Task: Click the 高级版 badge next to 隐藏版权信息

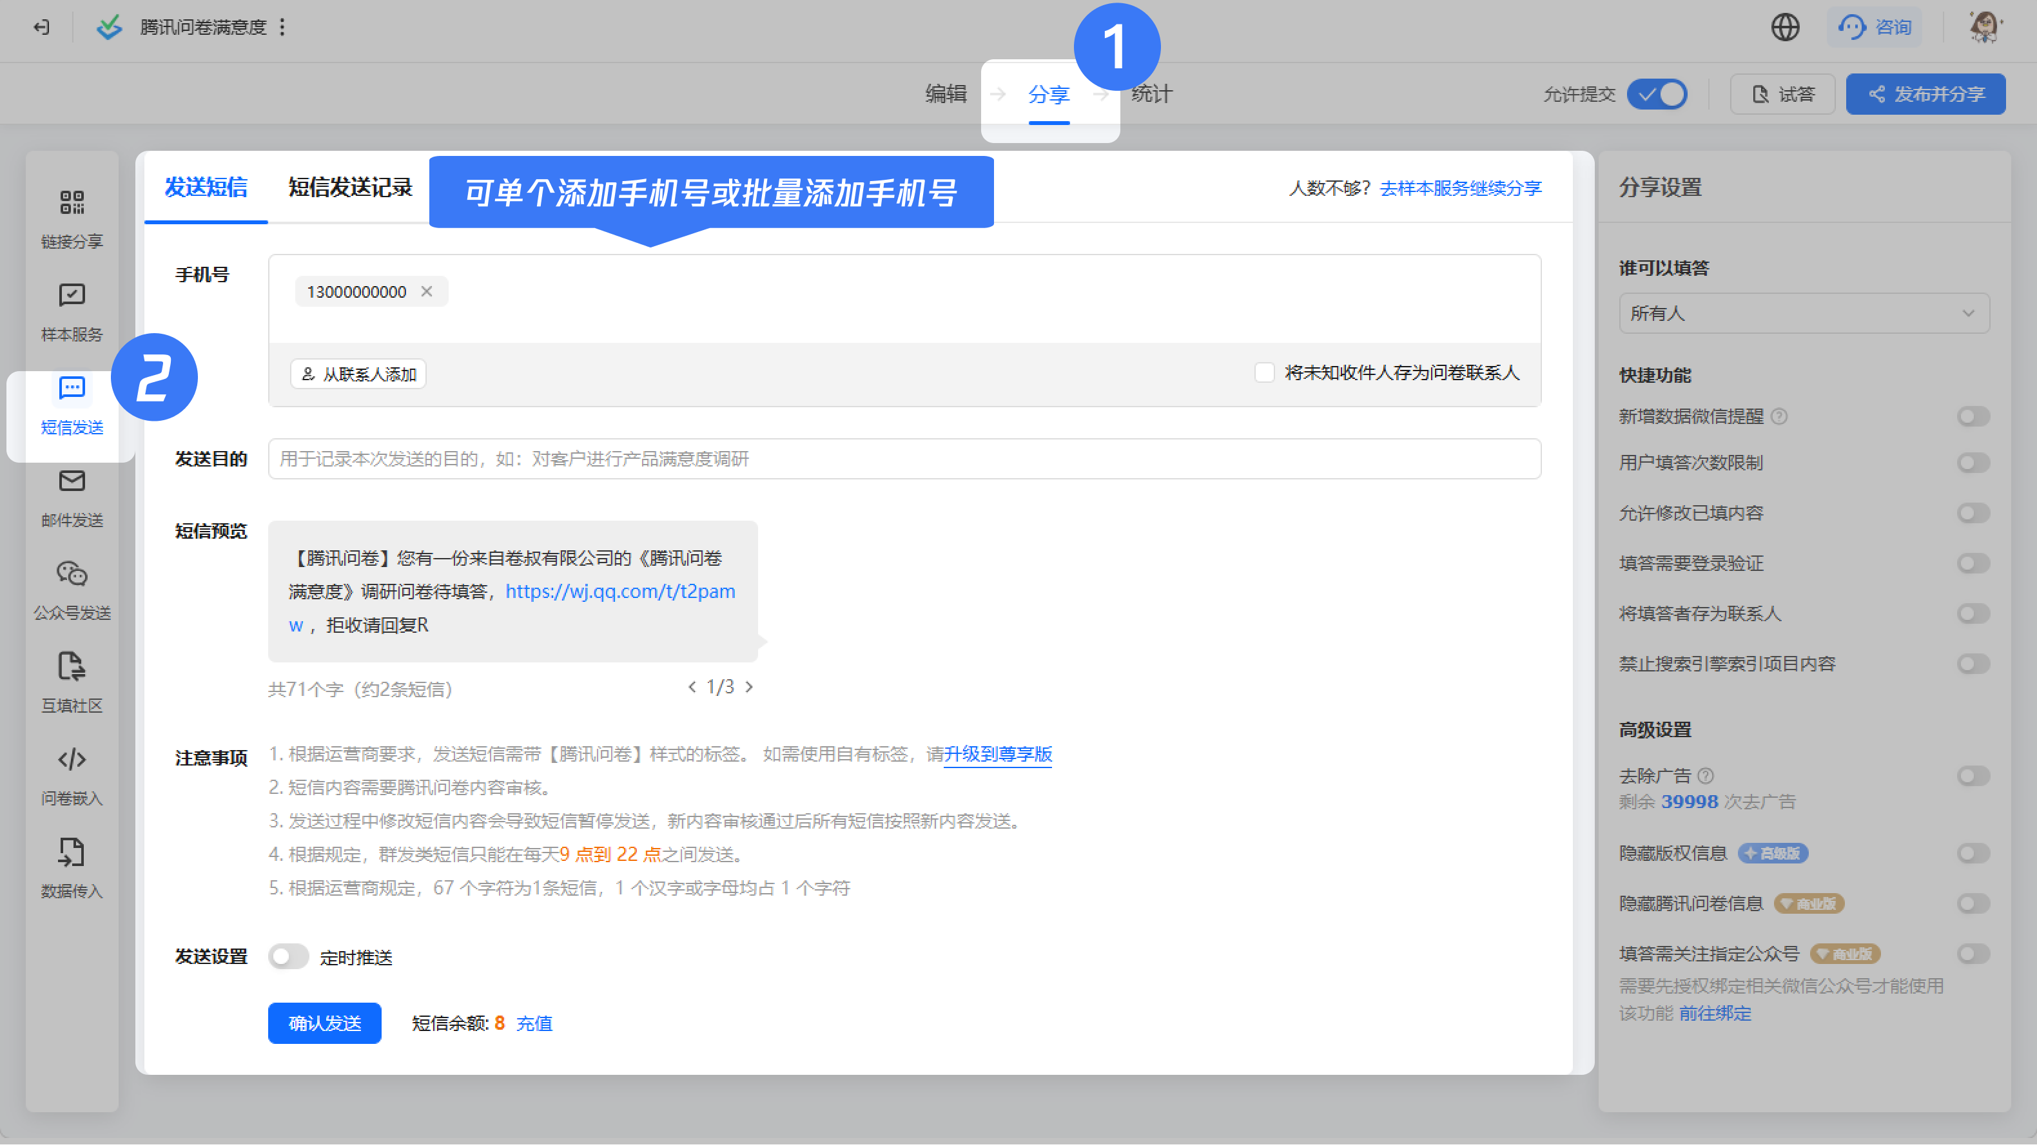Action: (x=1772, y=854)
